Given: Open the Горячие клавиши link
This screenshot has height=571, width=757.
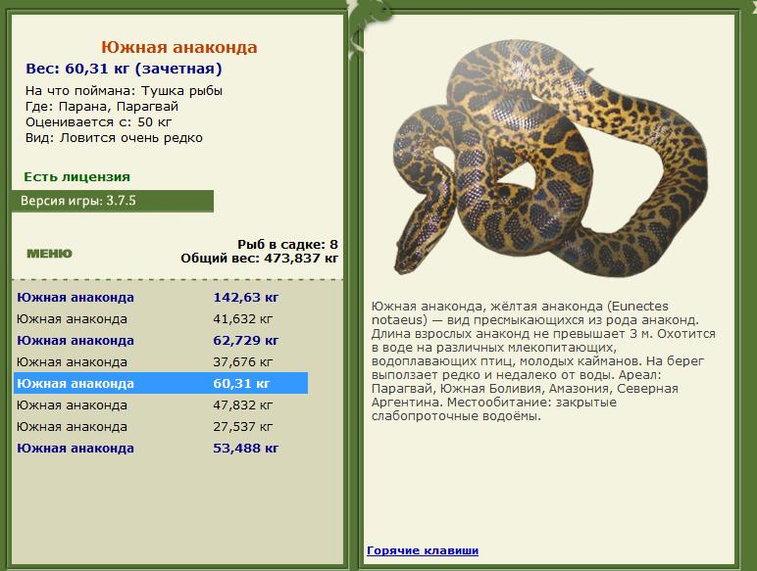Looking at the screenshot, I should click(x=423, y=550).
